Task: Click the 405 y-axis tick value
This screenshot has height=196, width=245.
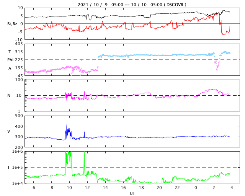Action: coord(19,44)
